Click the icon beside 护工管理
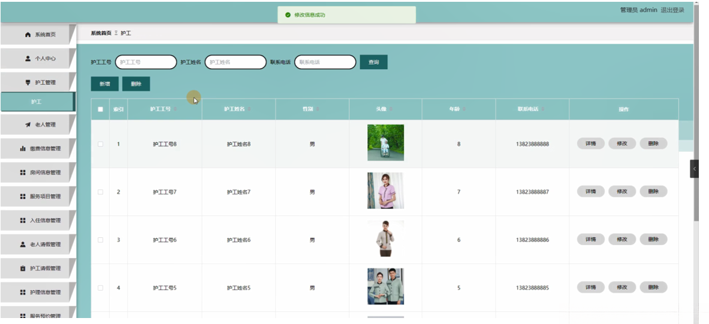The height and width of the screenshot is (324, 709). tap(28, 82)
